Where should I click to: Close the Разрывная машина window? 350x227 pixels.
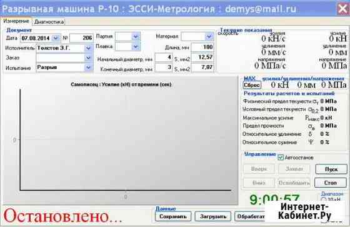click(342, 9)
